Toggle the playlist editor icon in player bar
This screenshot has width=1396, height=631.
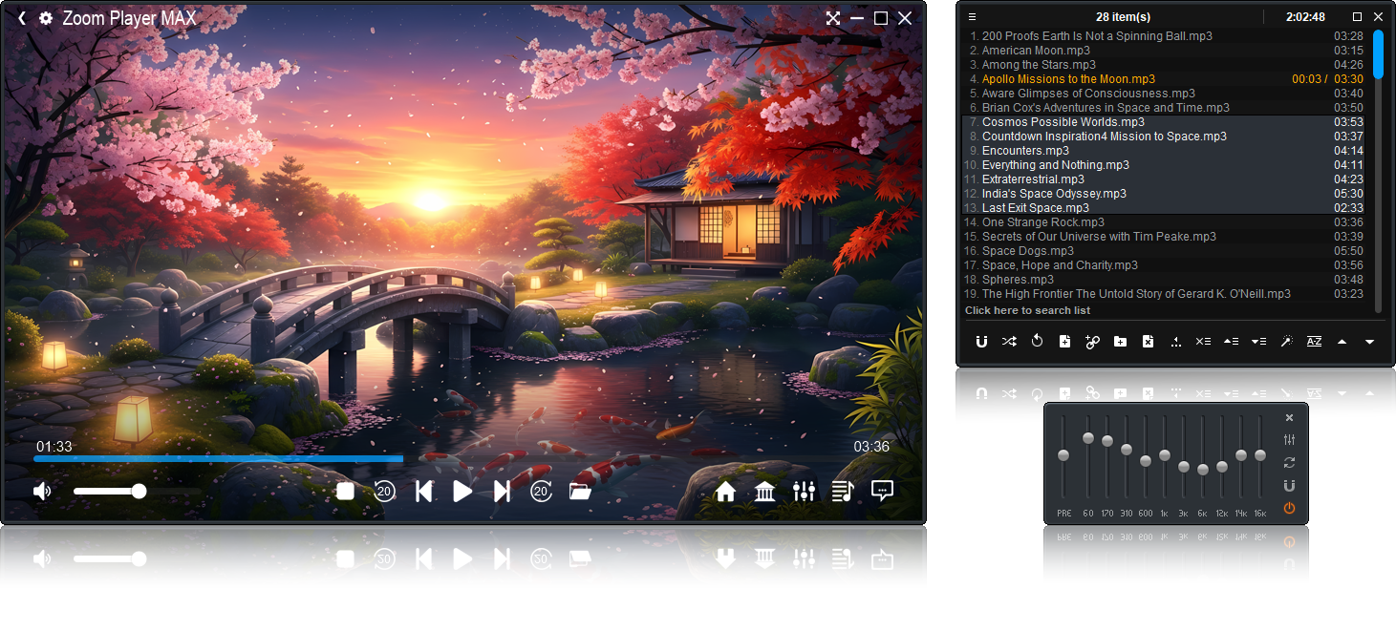click(x=842, y=492)
